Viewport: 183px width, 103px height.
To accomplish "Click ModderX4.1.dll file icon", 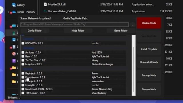I will (45, 5).
